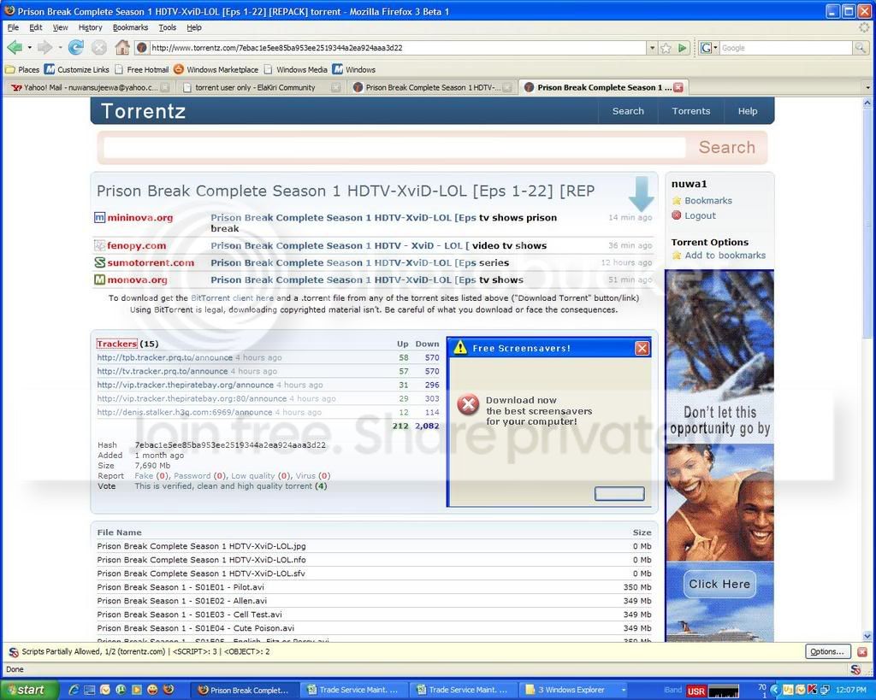876x700 pixels.
Task: Click Show Desktop icon in quick launch
Action: point(89,690)
